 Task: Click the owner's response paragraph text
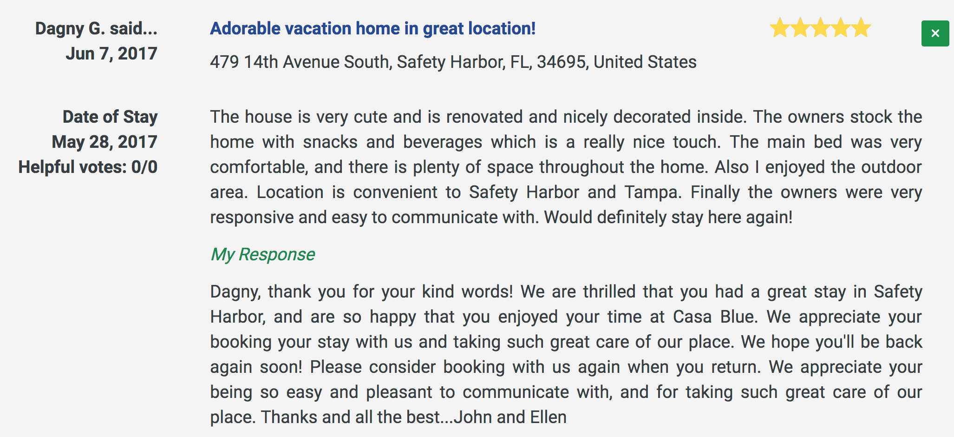[566, 354]
